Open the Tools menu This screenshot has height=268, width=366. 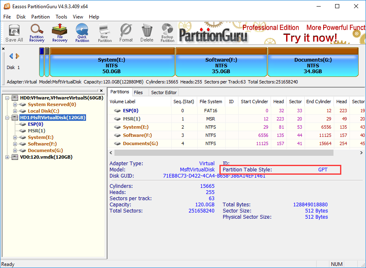point(61,17)
